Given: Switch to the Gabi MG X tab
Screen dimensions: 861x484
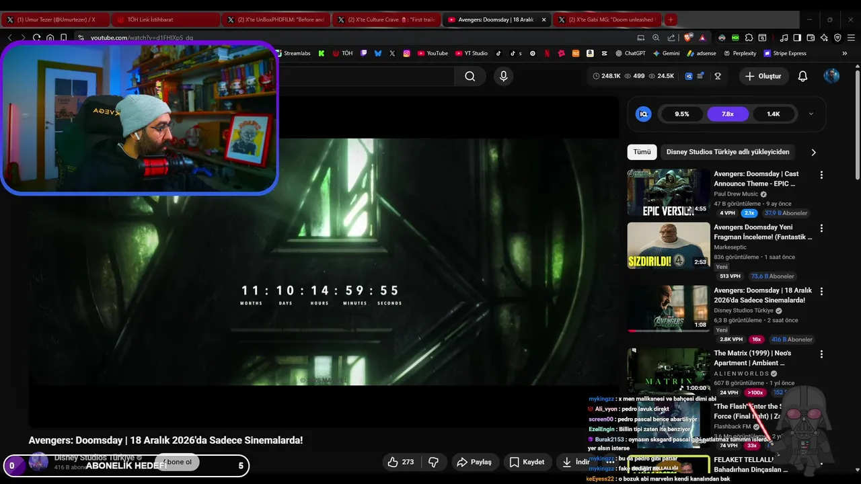Looking at the screenshot, I should click(606, 19).
